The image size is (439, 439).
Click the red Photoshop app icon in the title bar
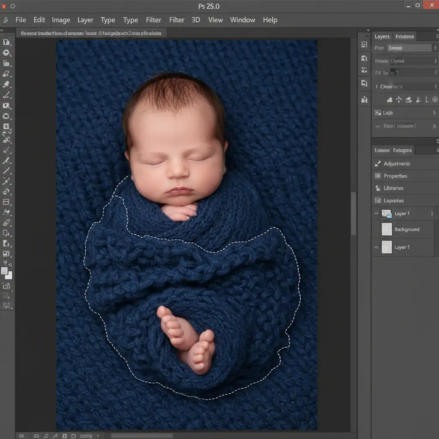pos(3,6)
